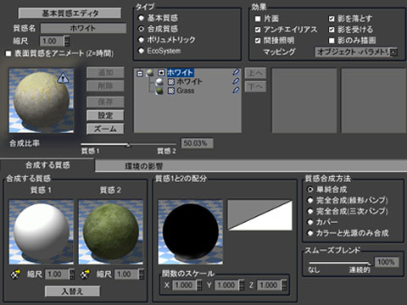Enable the 片面 checkbox
Image resolution: width=407 pixels, height=305 pixels.
pyautogui.click(x=258, y=19)
